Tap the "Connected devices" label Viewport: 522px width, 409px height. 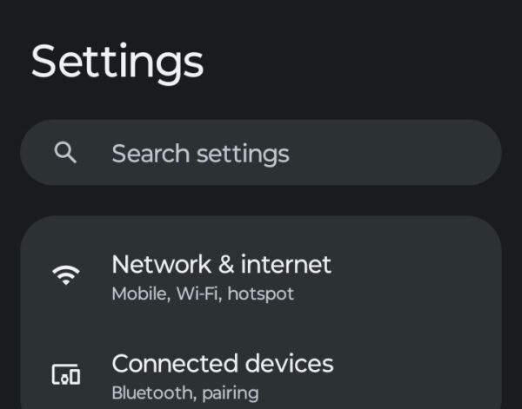point(223,362)
